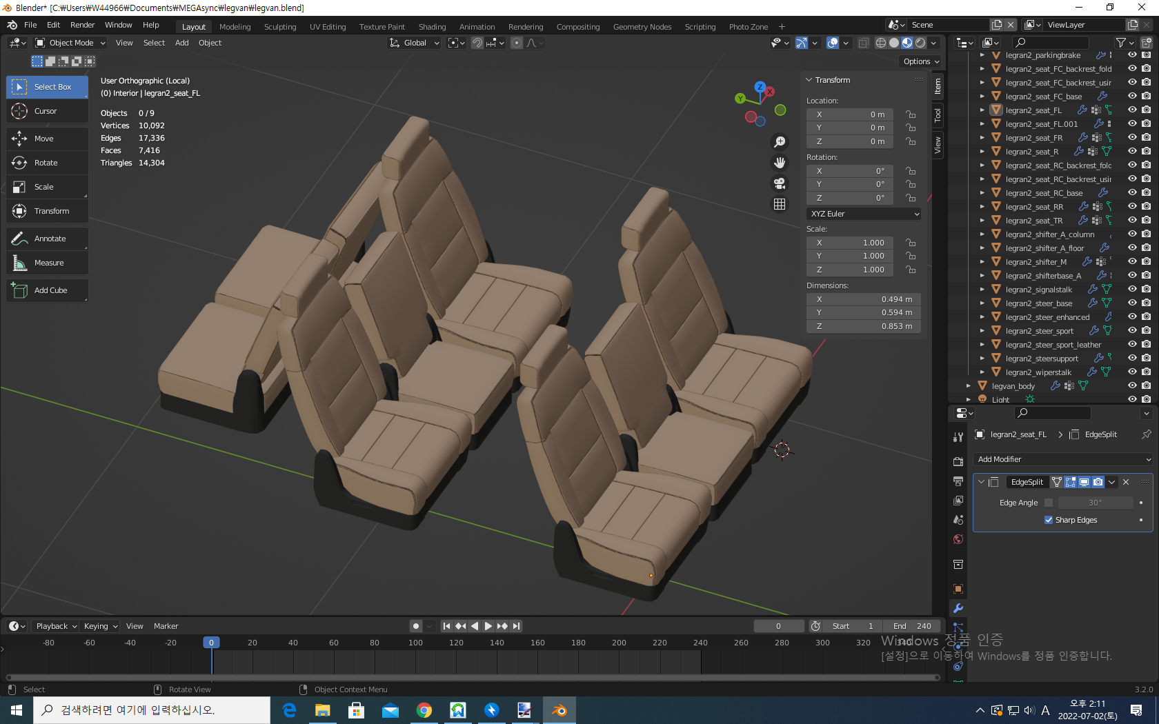
Task: Toggle camera view in viewport
Action: coord(780,183)
